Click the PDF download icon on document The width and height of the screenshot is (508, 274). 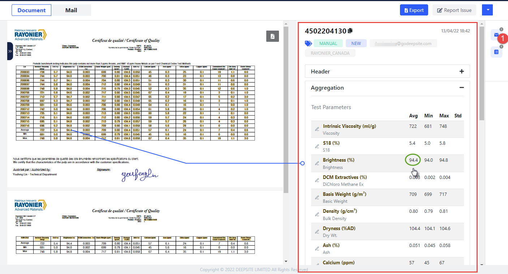pos(272,36)
